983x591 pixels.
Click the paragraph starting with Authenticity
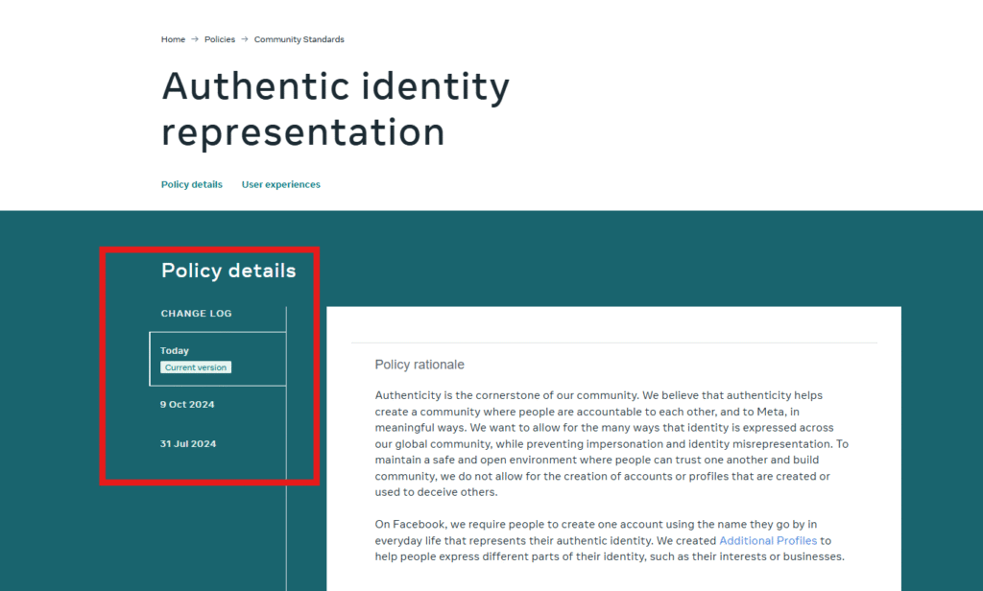611,443
